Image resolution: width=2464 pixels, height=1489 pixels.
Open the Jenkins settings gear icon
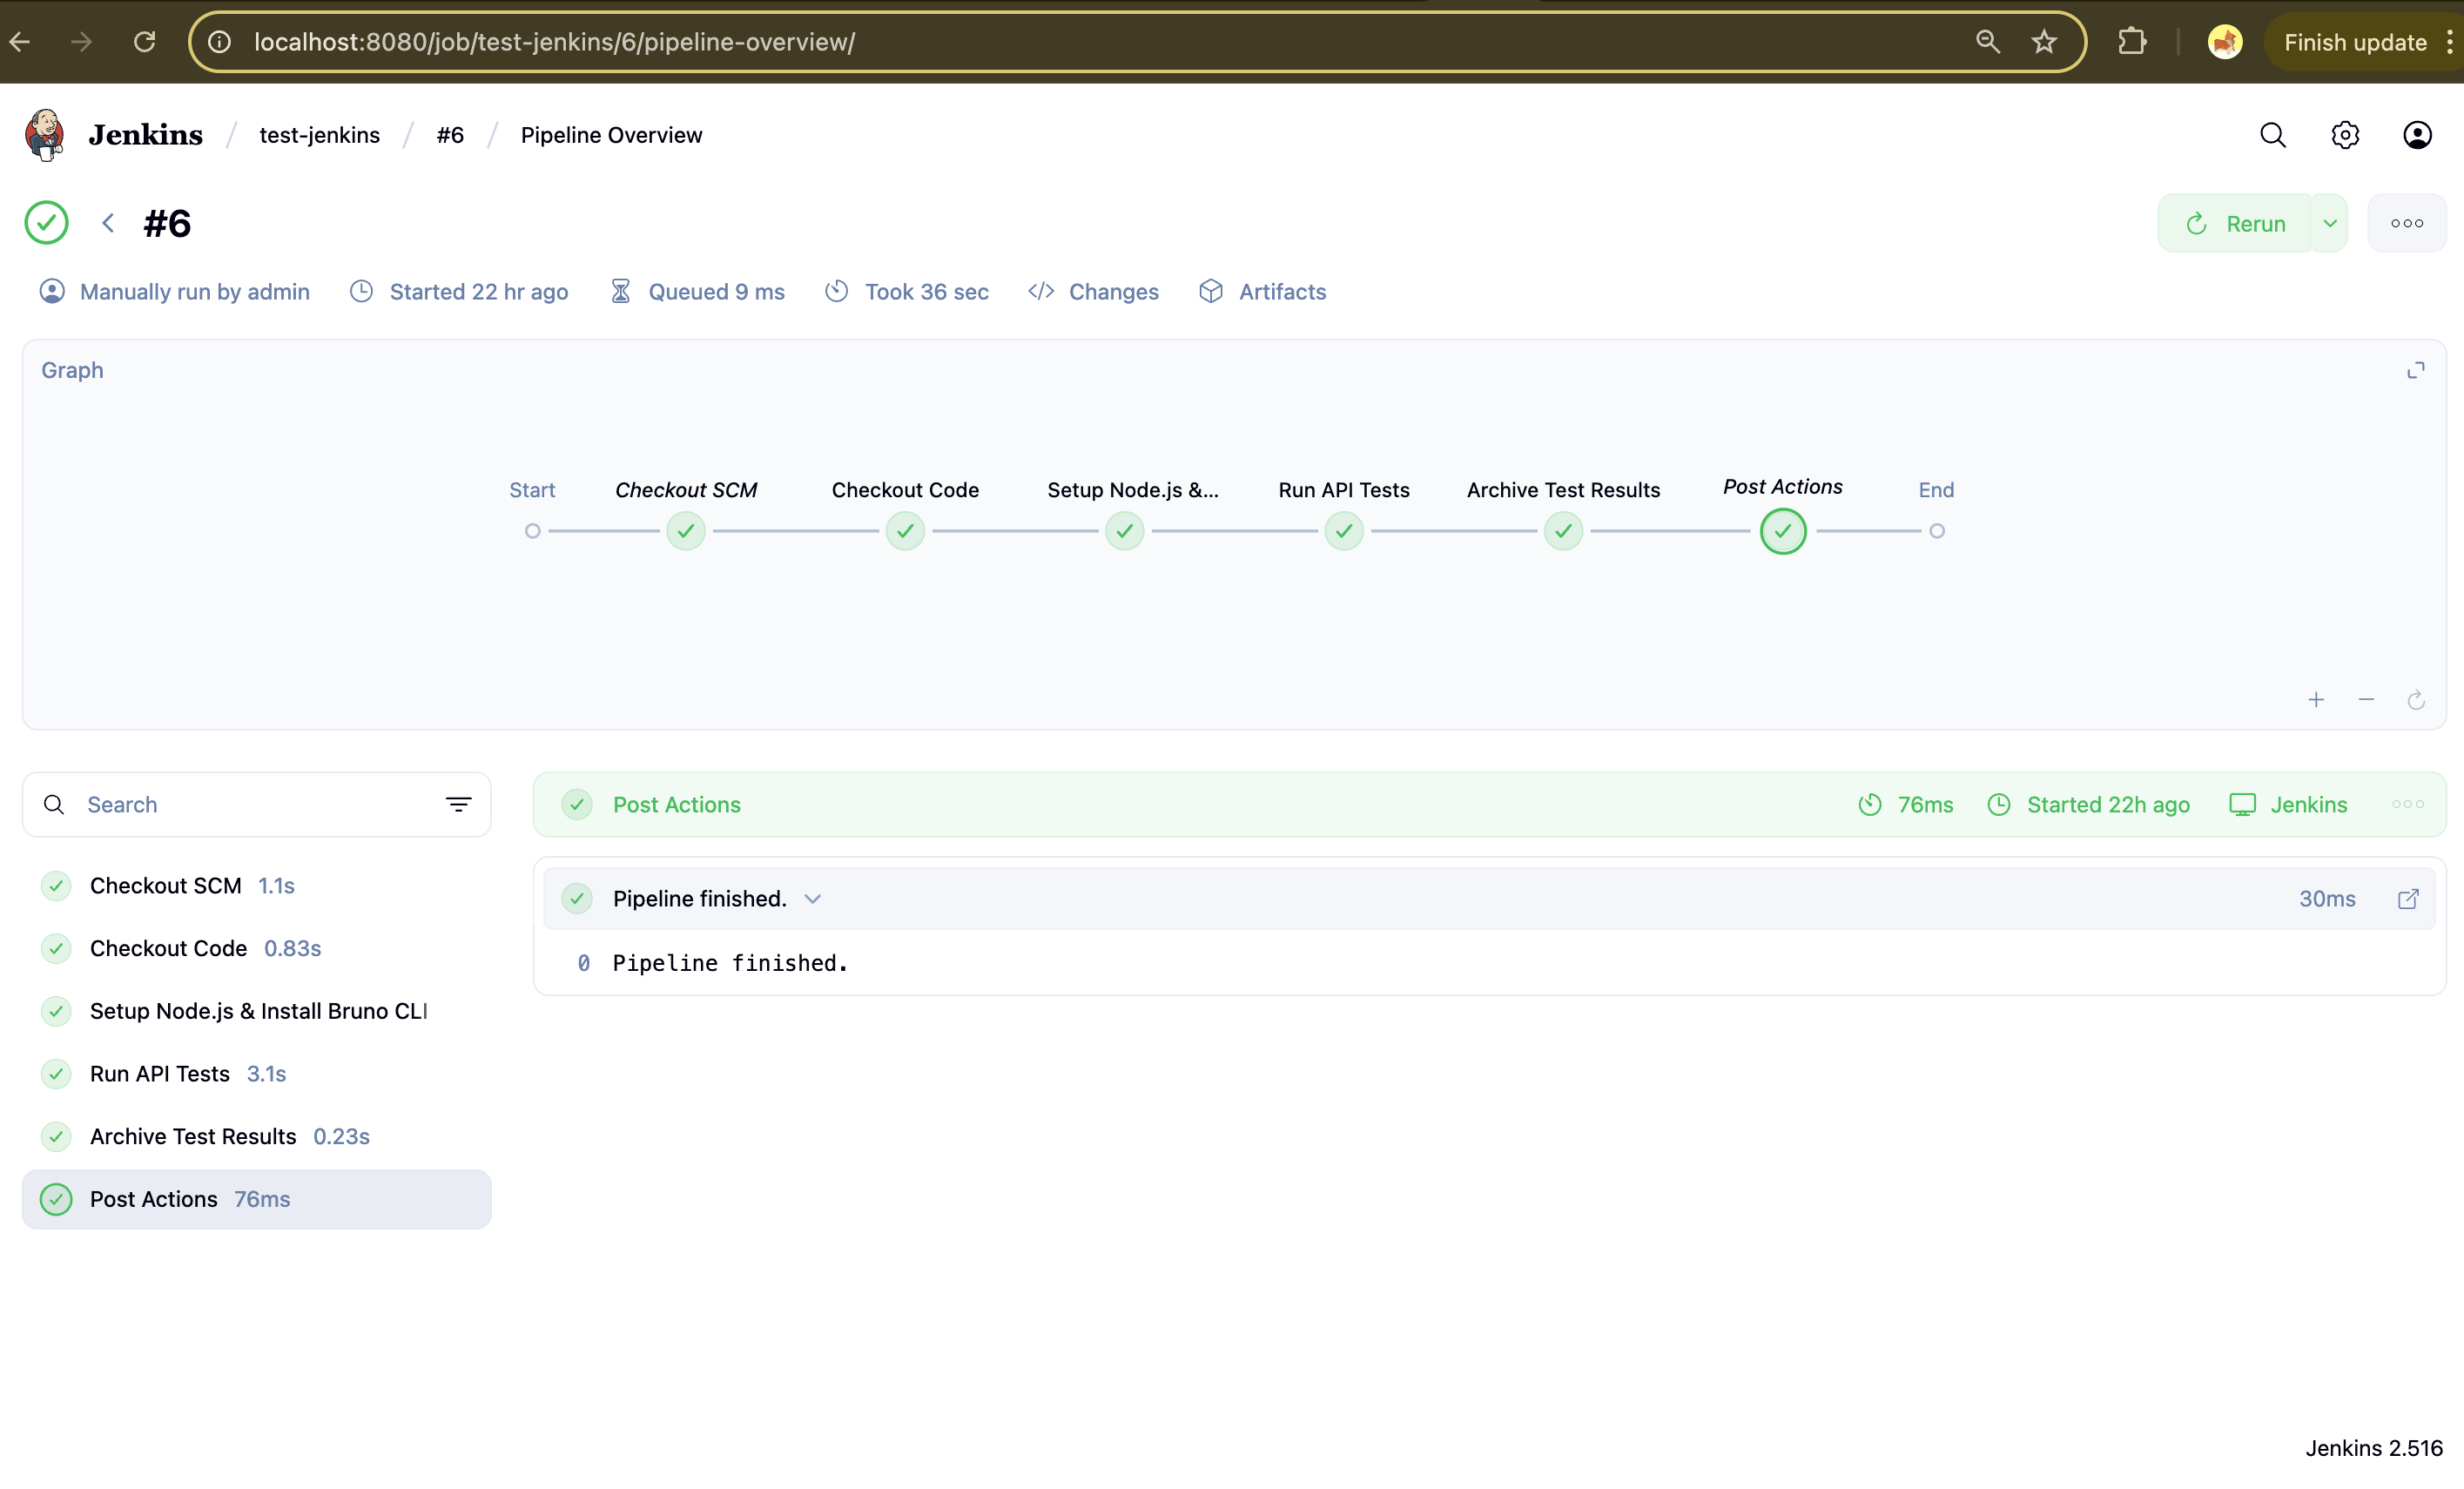2345,134
